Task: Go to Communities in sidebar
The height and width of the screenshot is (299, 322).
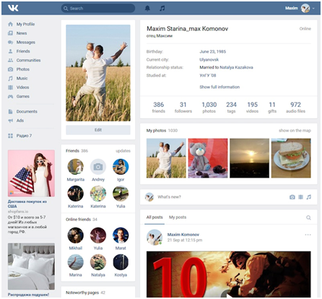Action: 28,60
